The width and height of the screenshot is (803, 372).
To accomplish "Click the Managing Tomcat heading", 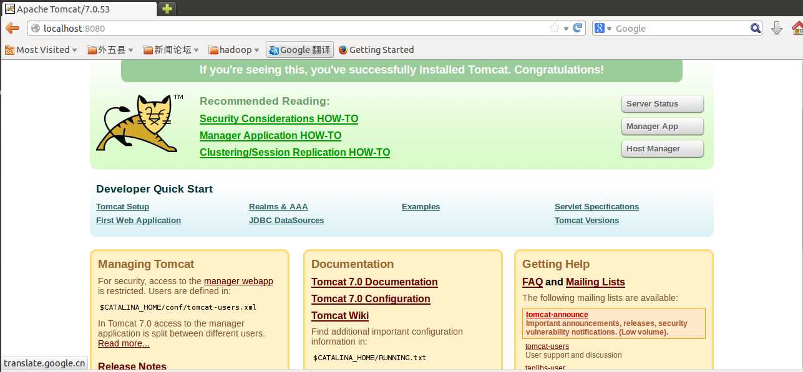I will pos(146,264).
